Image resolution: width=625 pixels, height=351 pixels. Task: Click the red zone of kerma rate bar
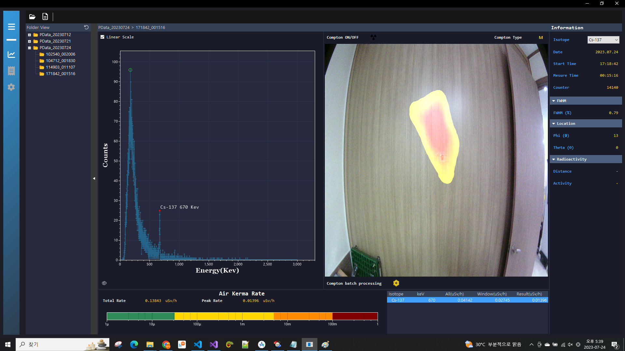355,316
